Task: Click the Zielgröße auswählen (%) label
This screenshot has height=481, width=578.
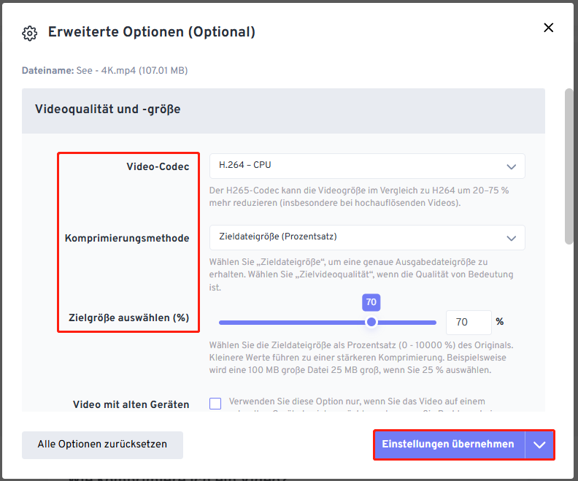Action: point(128,318)
